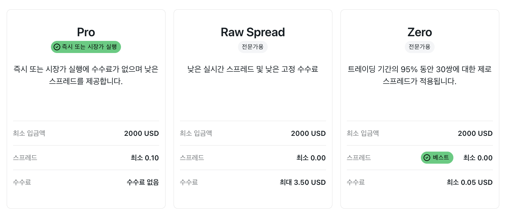Click Zero card 스프레드 row label
Screen dimensions: 506x218
coord(359,158)
